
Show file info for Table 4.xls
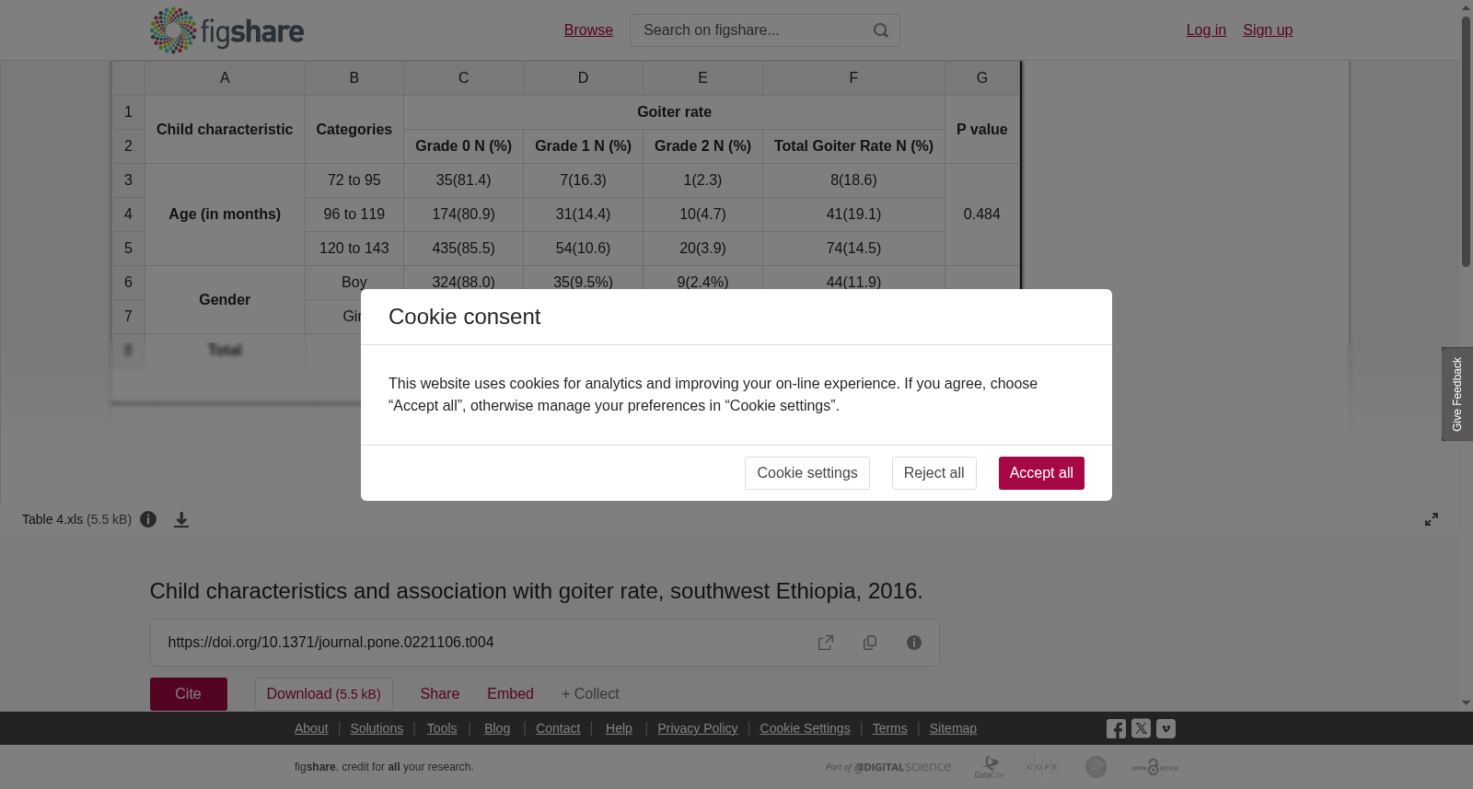pos(148,519)
